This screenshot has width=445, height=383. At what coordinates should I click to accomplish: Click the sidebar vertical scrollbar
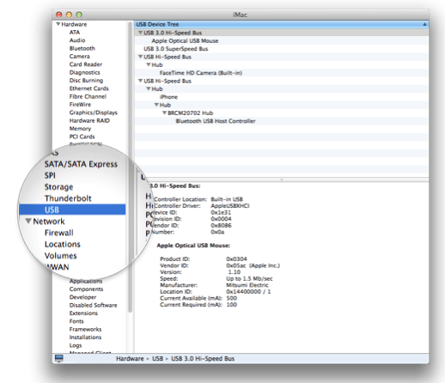[130, 166]
